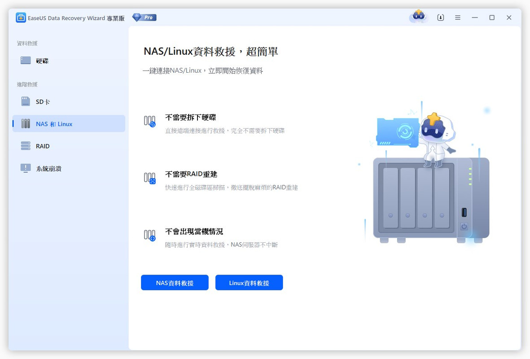Screen dimensions: 530x359
Task: Click the NAS device illustration
Action: pyautogui.click(x=431, y=201)
